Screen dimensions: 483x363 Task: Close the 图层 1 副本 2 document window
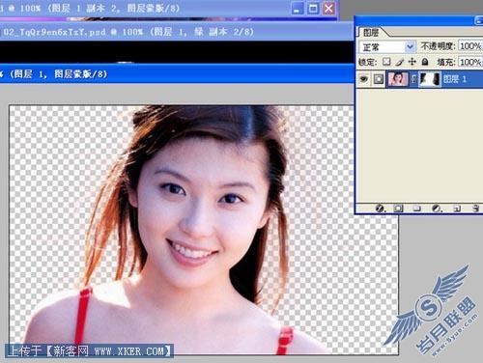pos(328,9)
